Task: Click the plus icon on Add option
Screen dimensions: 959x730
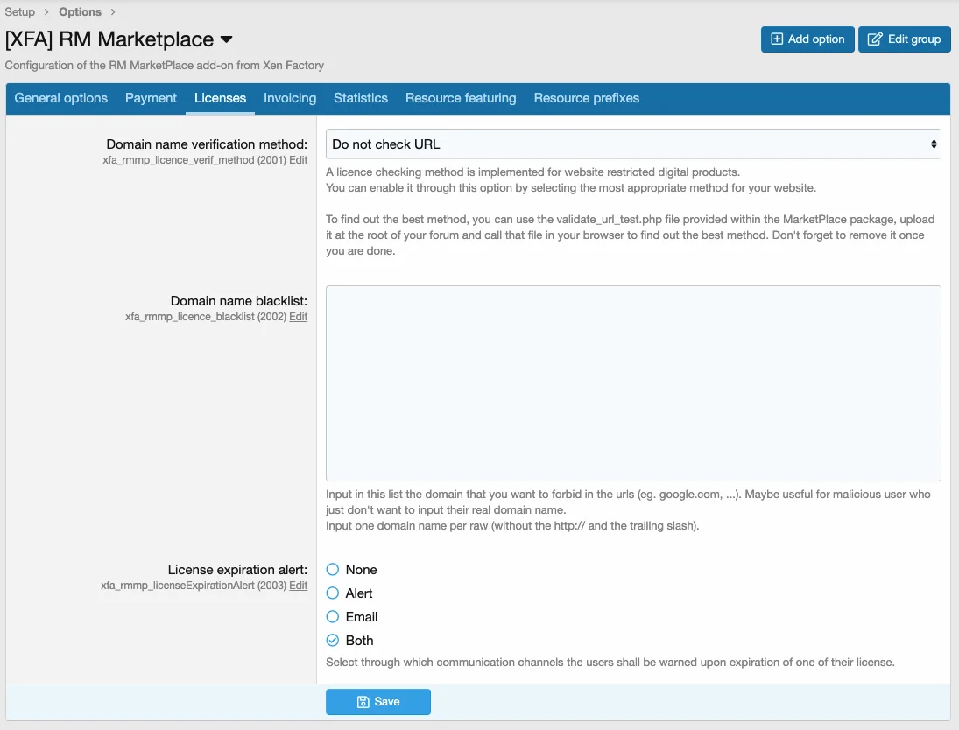Action: (x=777, y=39)
